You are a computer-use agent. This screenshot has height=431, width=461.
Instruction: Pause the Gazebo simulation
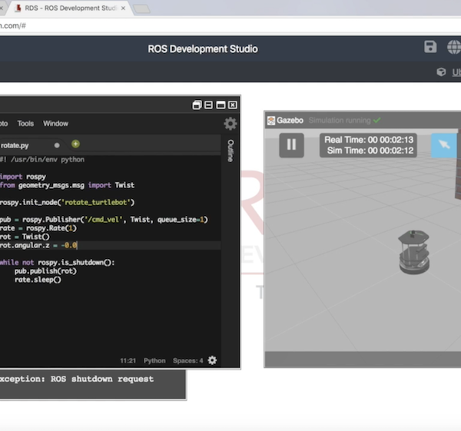291,145
